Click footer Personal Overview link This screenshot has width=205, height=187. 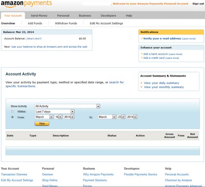(47, 174)
